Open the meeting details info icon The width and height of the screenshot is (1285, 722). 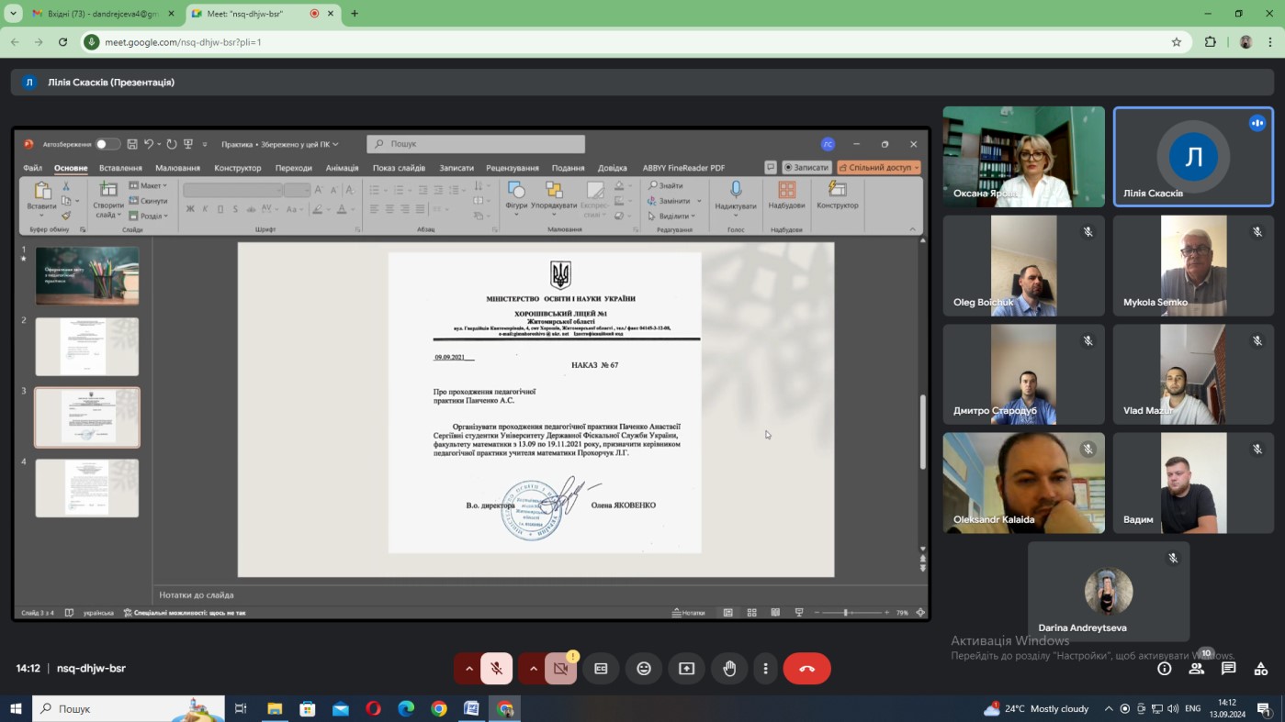tap(1164, 669)
